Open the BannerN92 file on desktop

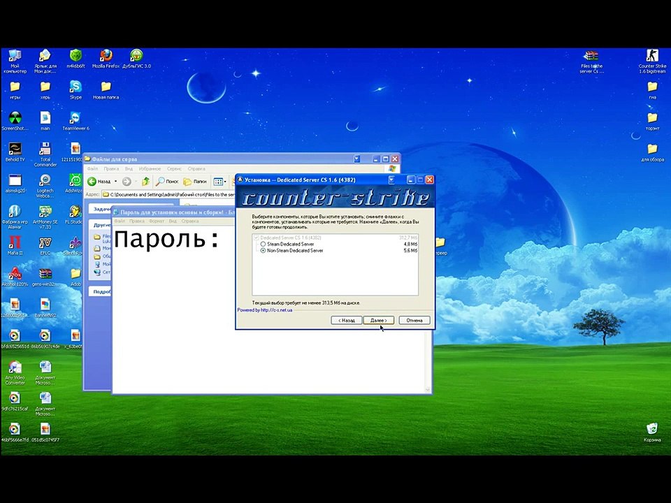pos(45,308)
